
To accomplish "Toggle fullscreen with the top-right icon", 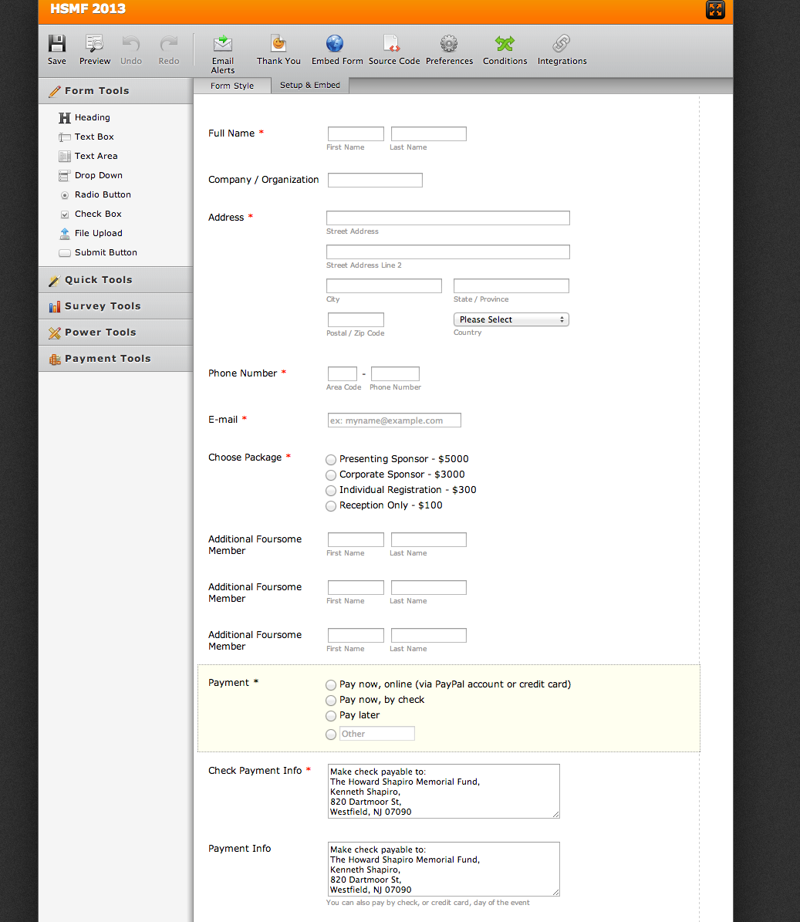I will click(715, 10).
